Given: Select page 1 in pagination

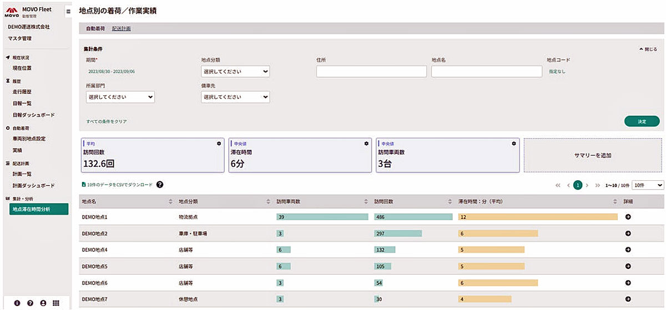Looking at the screenshot, I should point(578,185).
